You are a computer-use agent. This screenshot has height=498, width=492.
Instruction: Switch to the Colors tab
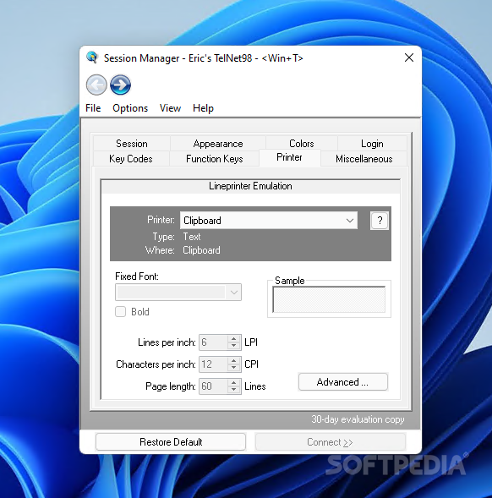click(302, 144)
